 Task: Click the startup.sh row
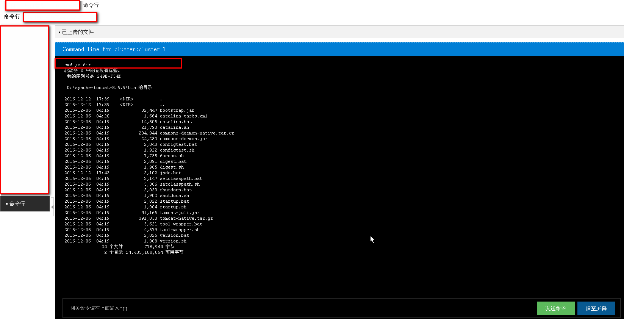pos(125,207)
